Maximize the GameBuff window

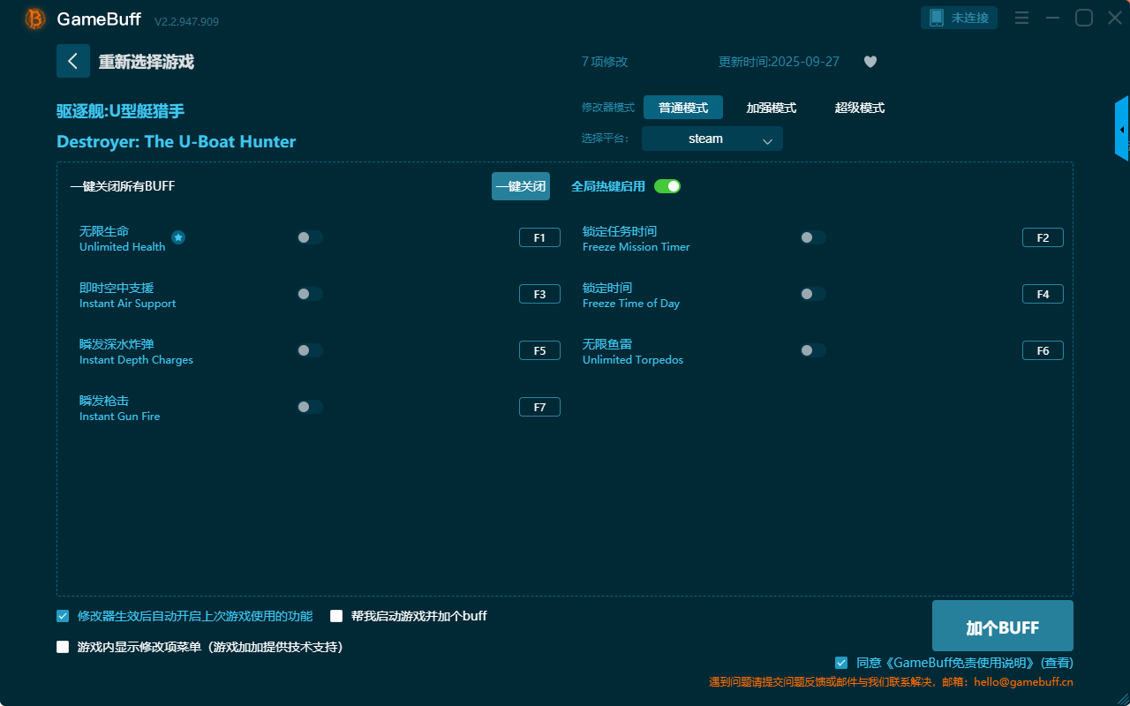(1083, 18)
